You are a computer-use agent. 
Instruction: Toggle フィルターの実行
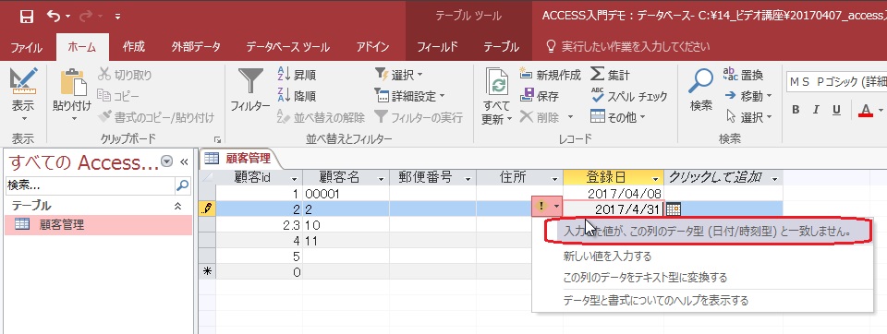coord(419,117)
